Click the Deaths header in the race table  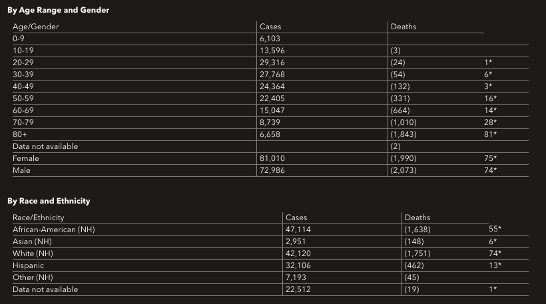(417, 218)
